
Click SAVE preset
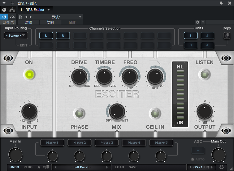133,167
